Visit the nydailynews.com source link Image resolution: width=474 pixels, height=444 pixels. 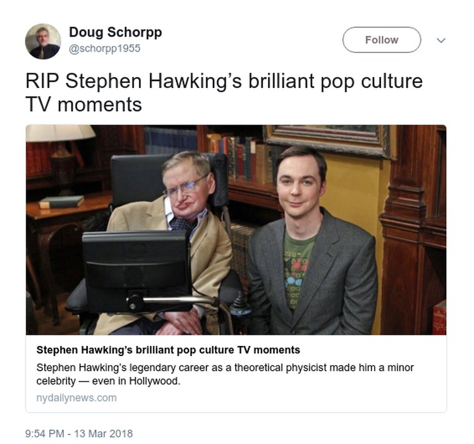(76, 397)
